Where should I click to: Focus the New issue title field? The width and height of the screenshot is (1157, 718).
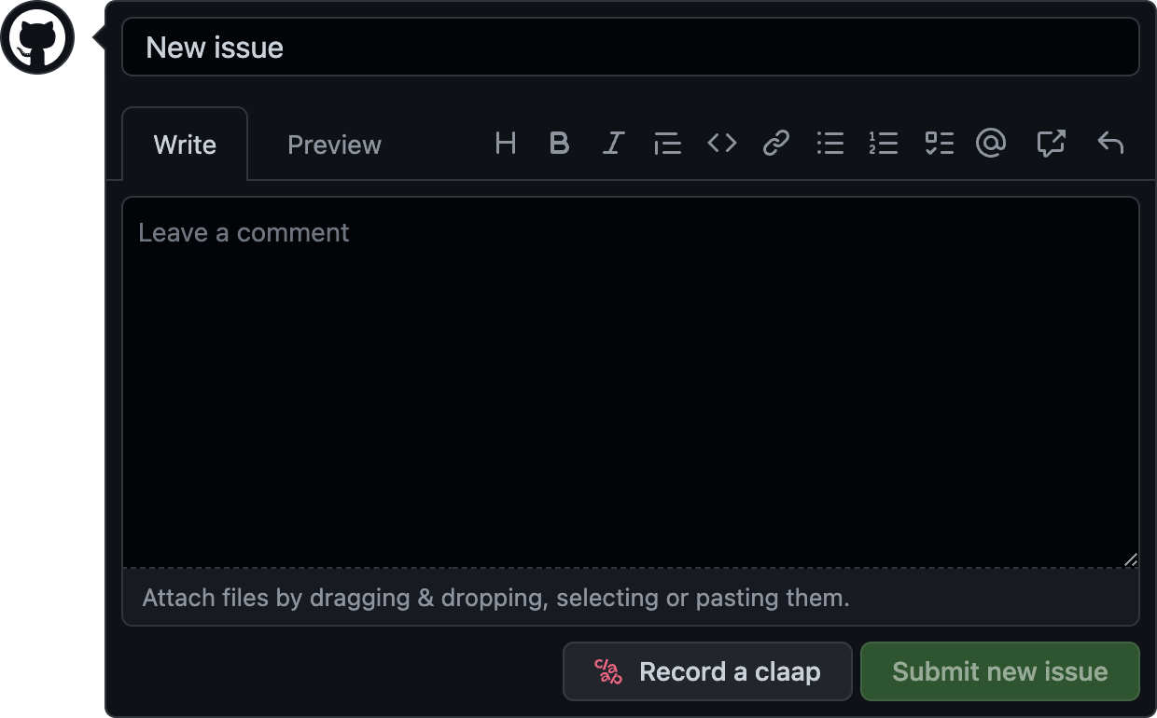[x=631, y=48]
